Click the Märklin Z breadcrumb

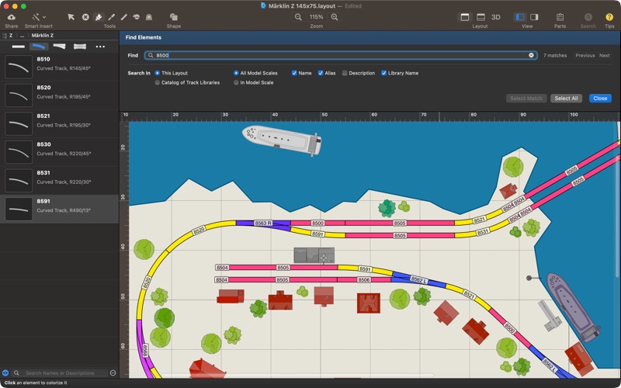(43, 35)
